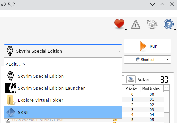Sort by the Mod Index column header
177x123 pixels.
(x=151, y=88)
